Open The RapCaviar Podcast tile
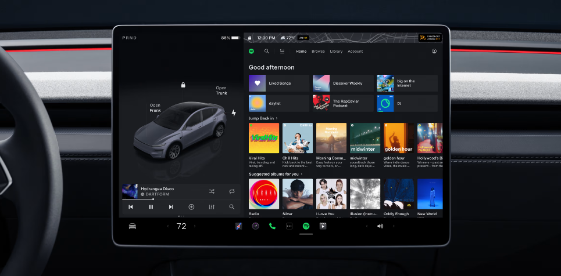 coord(343,103)
